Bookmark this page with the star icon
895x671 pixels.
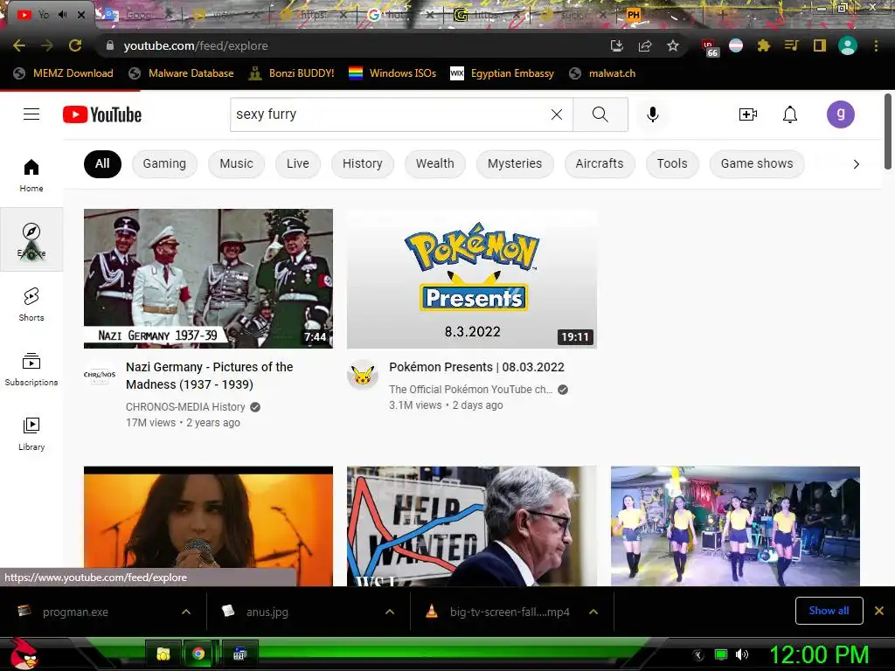tap(673, 45)
